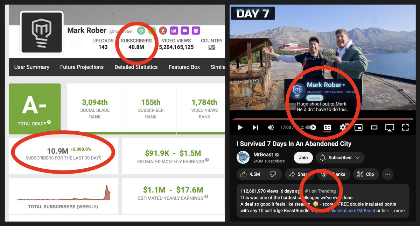Follow the US country link

pos(212,47)
